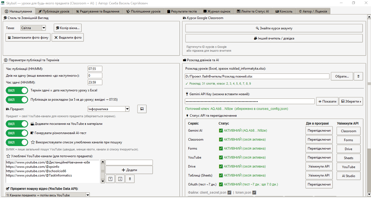The width and height of the screenshot is (371, 198).
Task: Toggle 'Генерувати різноплановий AI-тест' switch
Action: (x=17, y=133)
